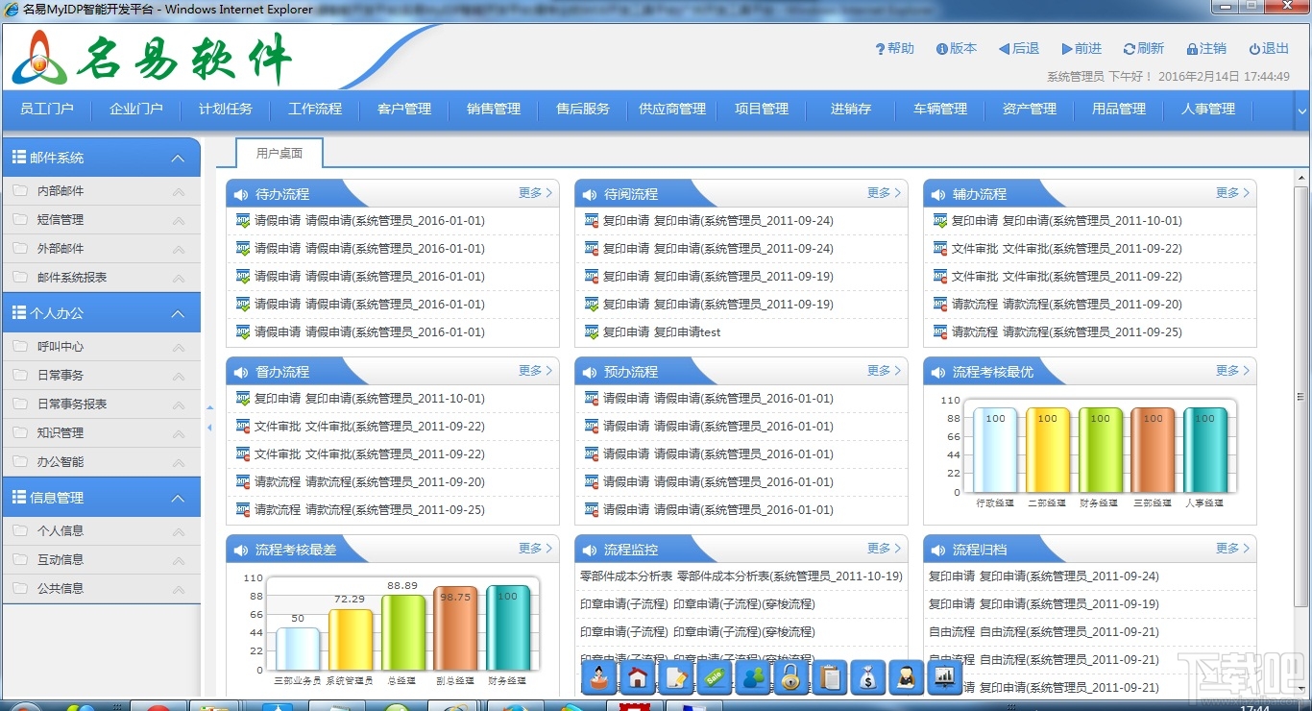
Task: Click the folder icon beside 内部邮件
Action: (20, 190)
